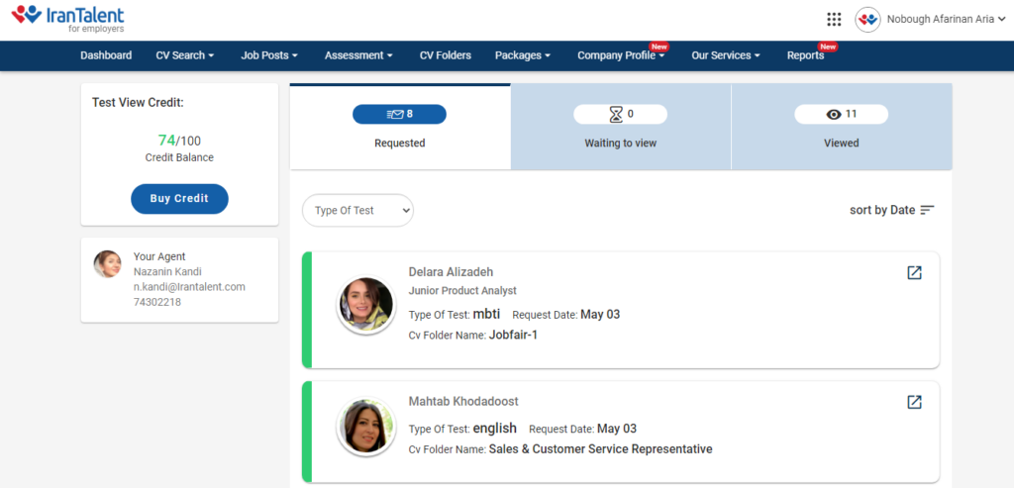This screenshot has height=488, width=1014.
Task: Click the sort by Date icon
Action: tap(927, 210)
